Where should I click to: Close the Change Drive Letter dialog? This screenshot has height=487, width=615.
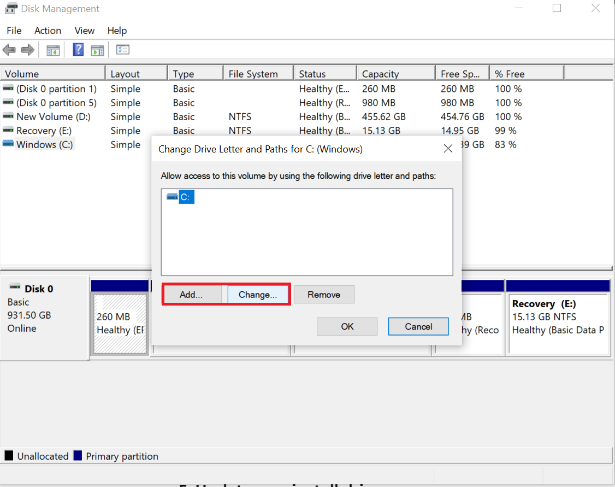[448, 149]
